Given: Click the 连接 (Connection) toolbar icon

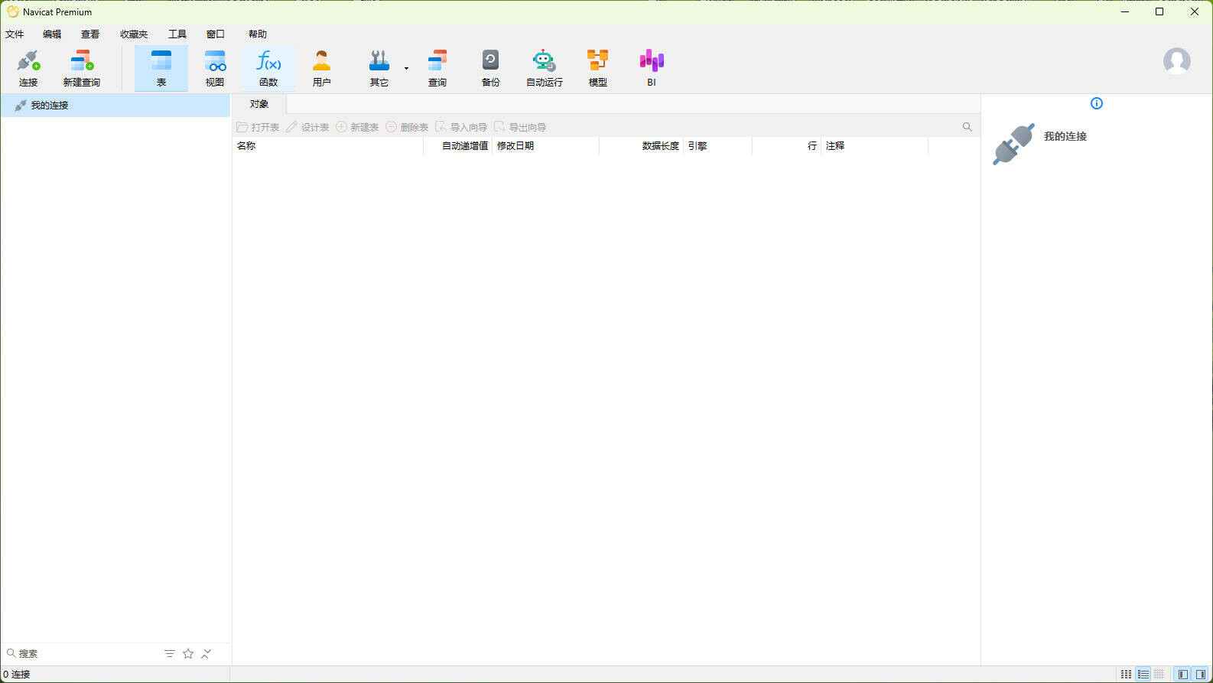Looking at the screenshot, I should (x=28, y=68).
